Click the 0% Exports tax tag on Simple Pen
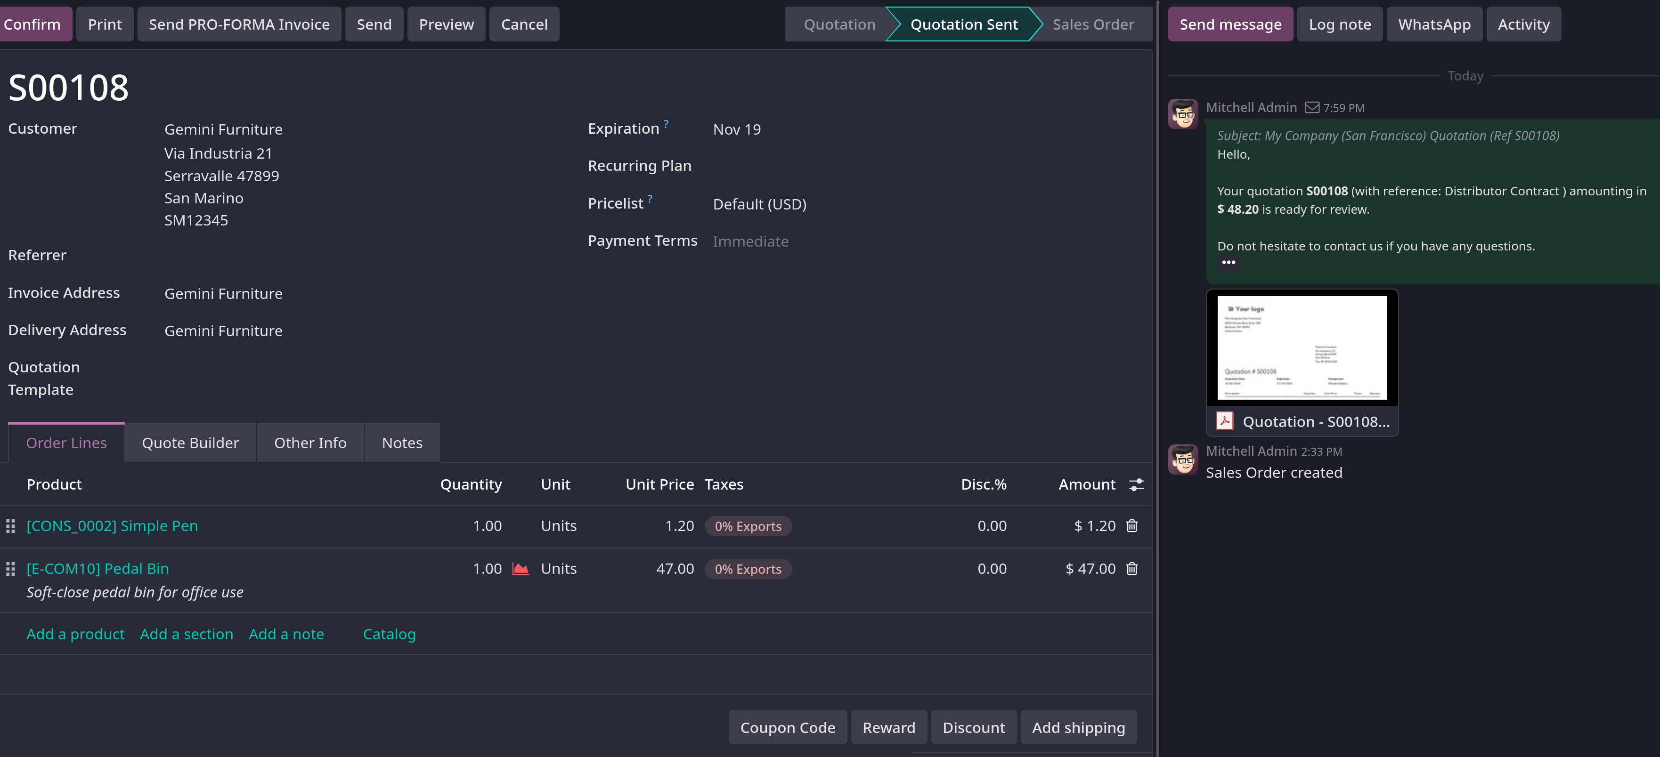 748,526
